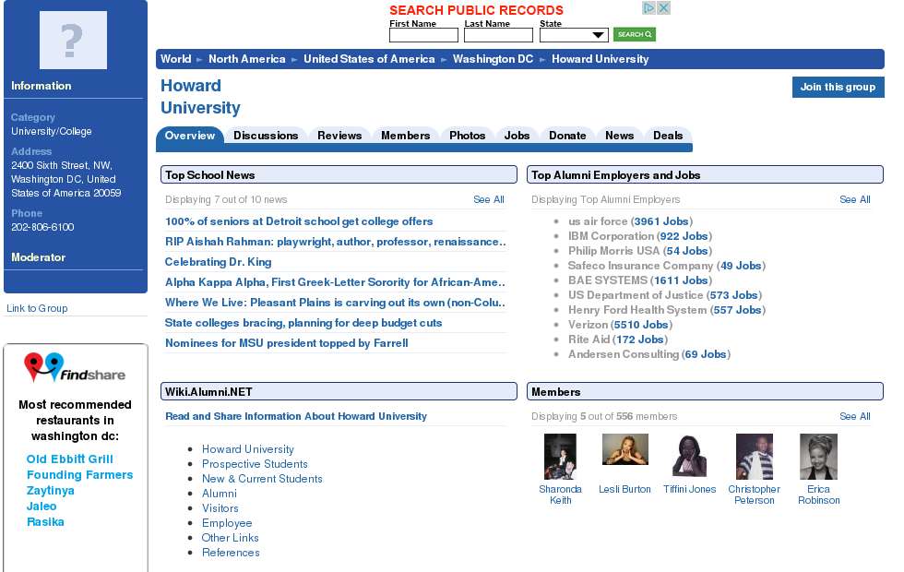Click Erica Robinson's member photo
The image size is (904, 572).
pos(819,457)
